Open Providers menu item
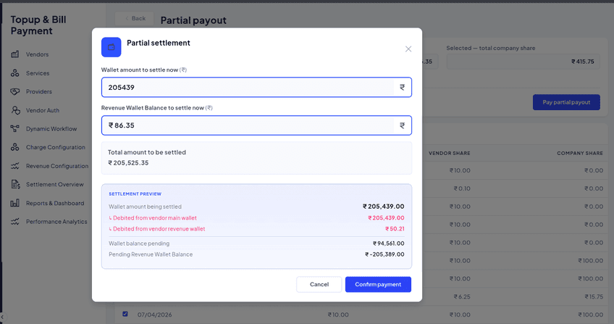Viewport: 614px width, 324px height. pos(39,91)
